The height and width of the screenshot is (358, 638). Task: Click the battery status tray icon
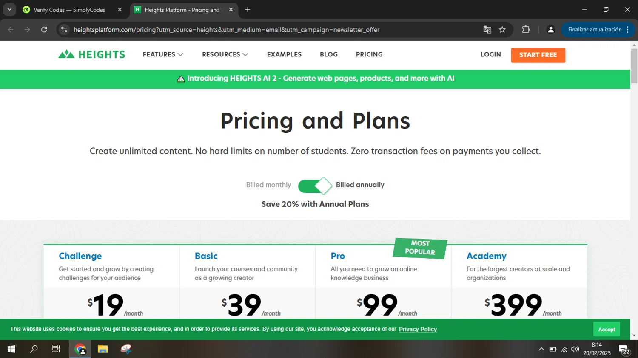click(553, 349)
